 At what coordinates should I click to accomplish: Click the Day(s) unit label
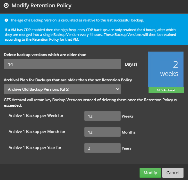[131, 64]
